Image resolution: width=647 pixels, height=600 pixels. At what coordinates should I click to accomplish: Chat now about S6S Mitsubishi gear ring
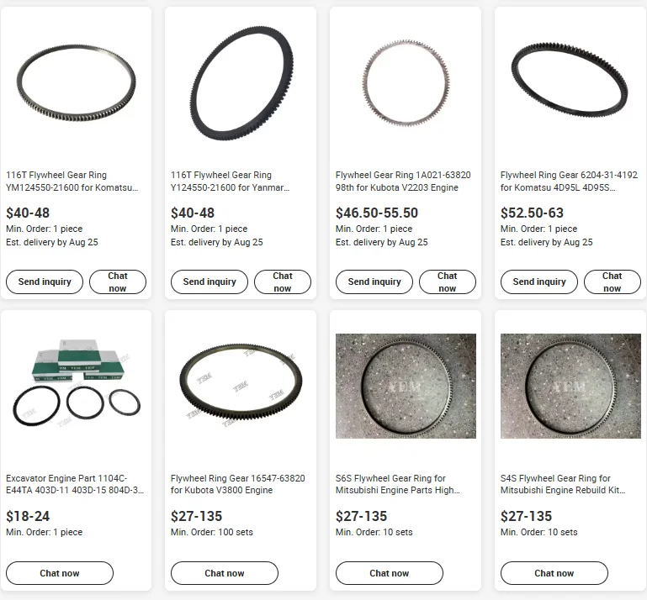coord(389,573)
